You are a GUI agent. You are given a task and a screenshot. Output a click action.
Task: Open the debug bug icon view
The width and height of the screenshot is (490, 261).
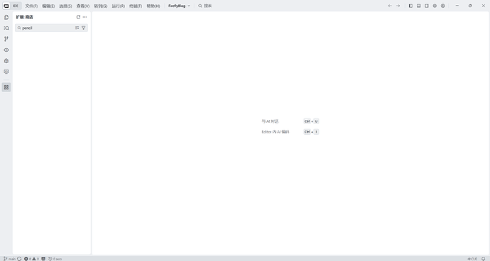(x=6, y=61)
